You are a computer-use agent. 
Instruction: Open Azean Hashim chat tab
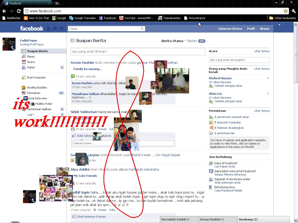pyautogui.click(x=218, y=219)
